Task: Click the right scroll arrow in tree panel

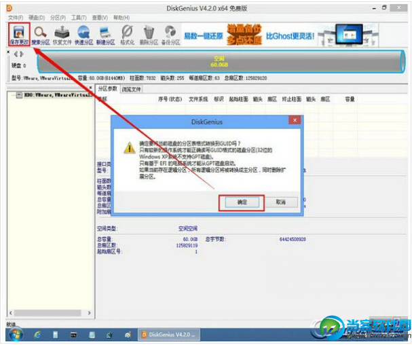Action: pos(90,313)
